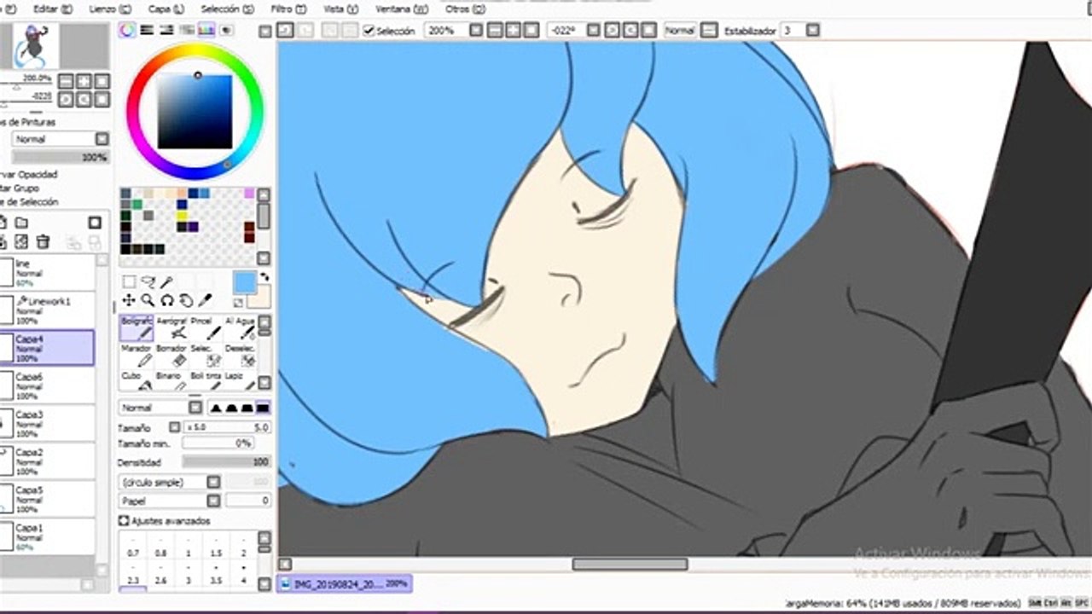Toggle Ajustes avanzados checkbox
Viewport: 1092px width, 614px height.
pos(124,520)
